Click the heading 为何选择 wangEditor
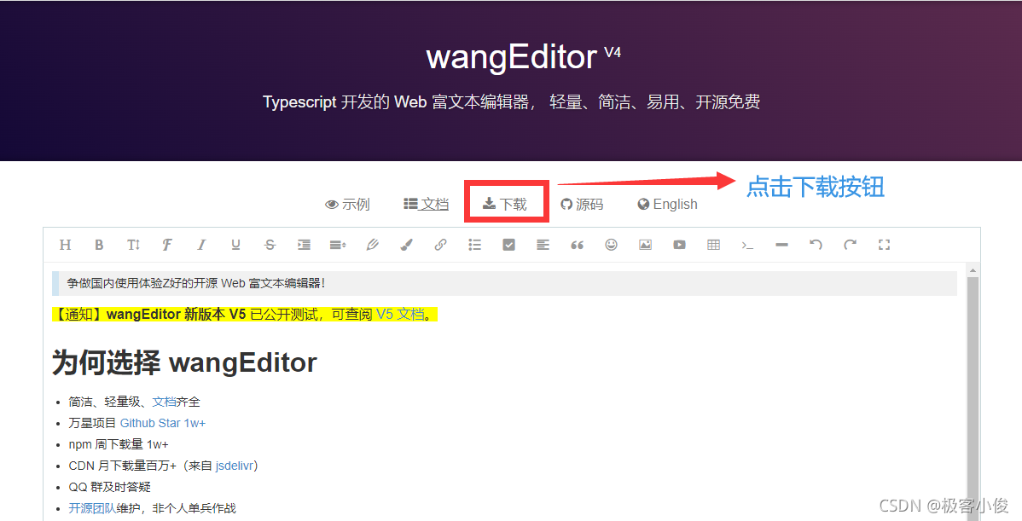Image resolution: width=1022 pixels, height=521 pixels. pos(184,362)
